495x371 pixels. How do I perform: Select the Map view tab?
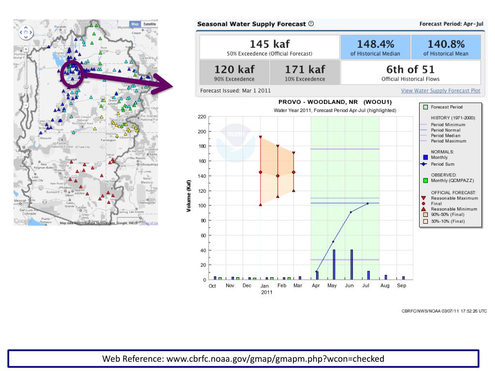tap(135, 24)
